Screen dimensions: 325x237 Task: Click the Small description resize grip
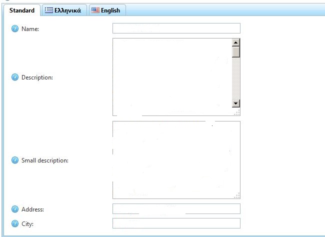237,195
